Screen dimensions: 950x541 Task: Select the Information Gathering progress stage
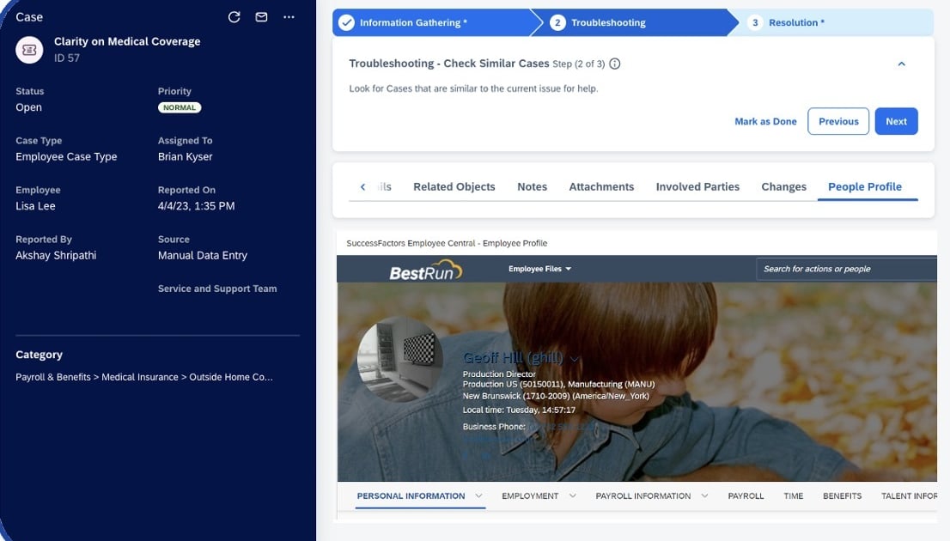coord(412,21)
